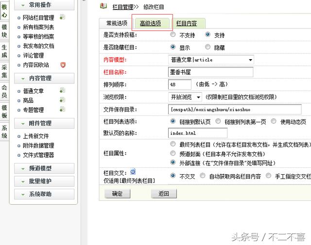
Task: Select 不支持 radio for 是否支持投稿
Action: click(173, 34)
